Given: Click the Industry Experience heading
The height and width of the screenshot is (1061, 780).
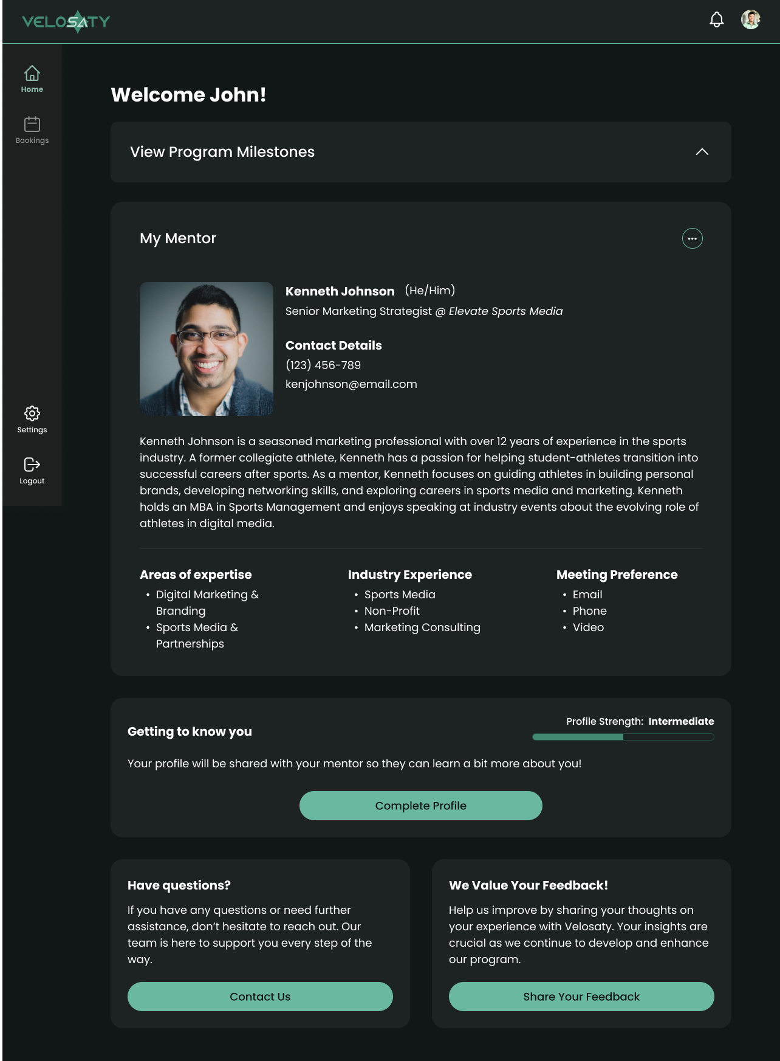Looking at the screenshot, I should tap(410, 575).
